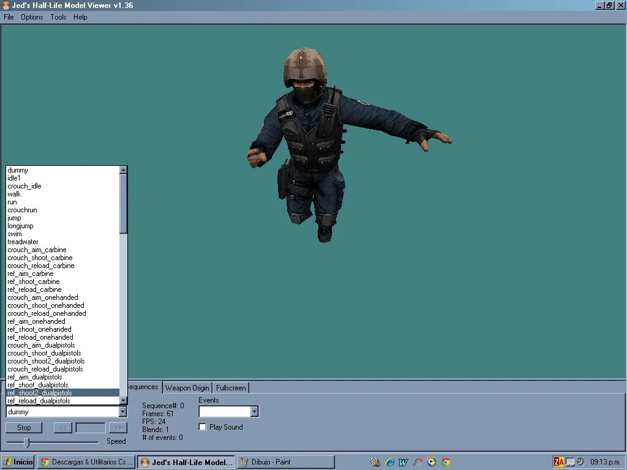Click Jed's Half-Life Model Viewer taskbar button
Viewport: 627px width, 470px height.
click(x=186, y=462)
